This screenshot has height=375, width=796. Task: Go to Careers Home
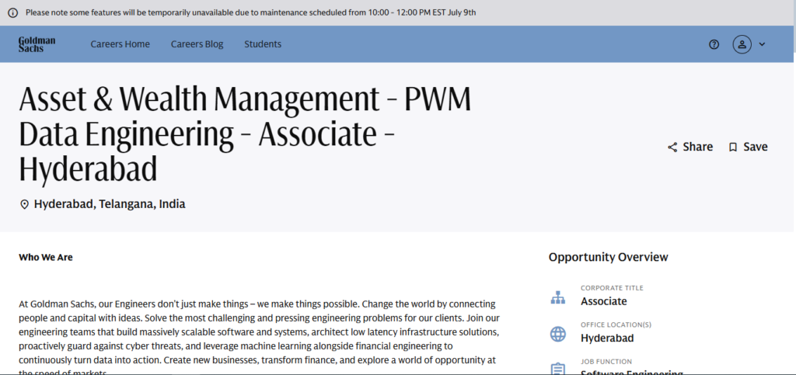(120, 44)
